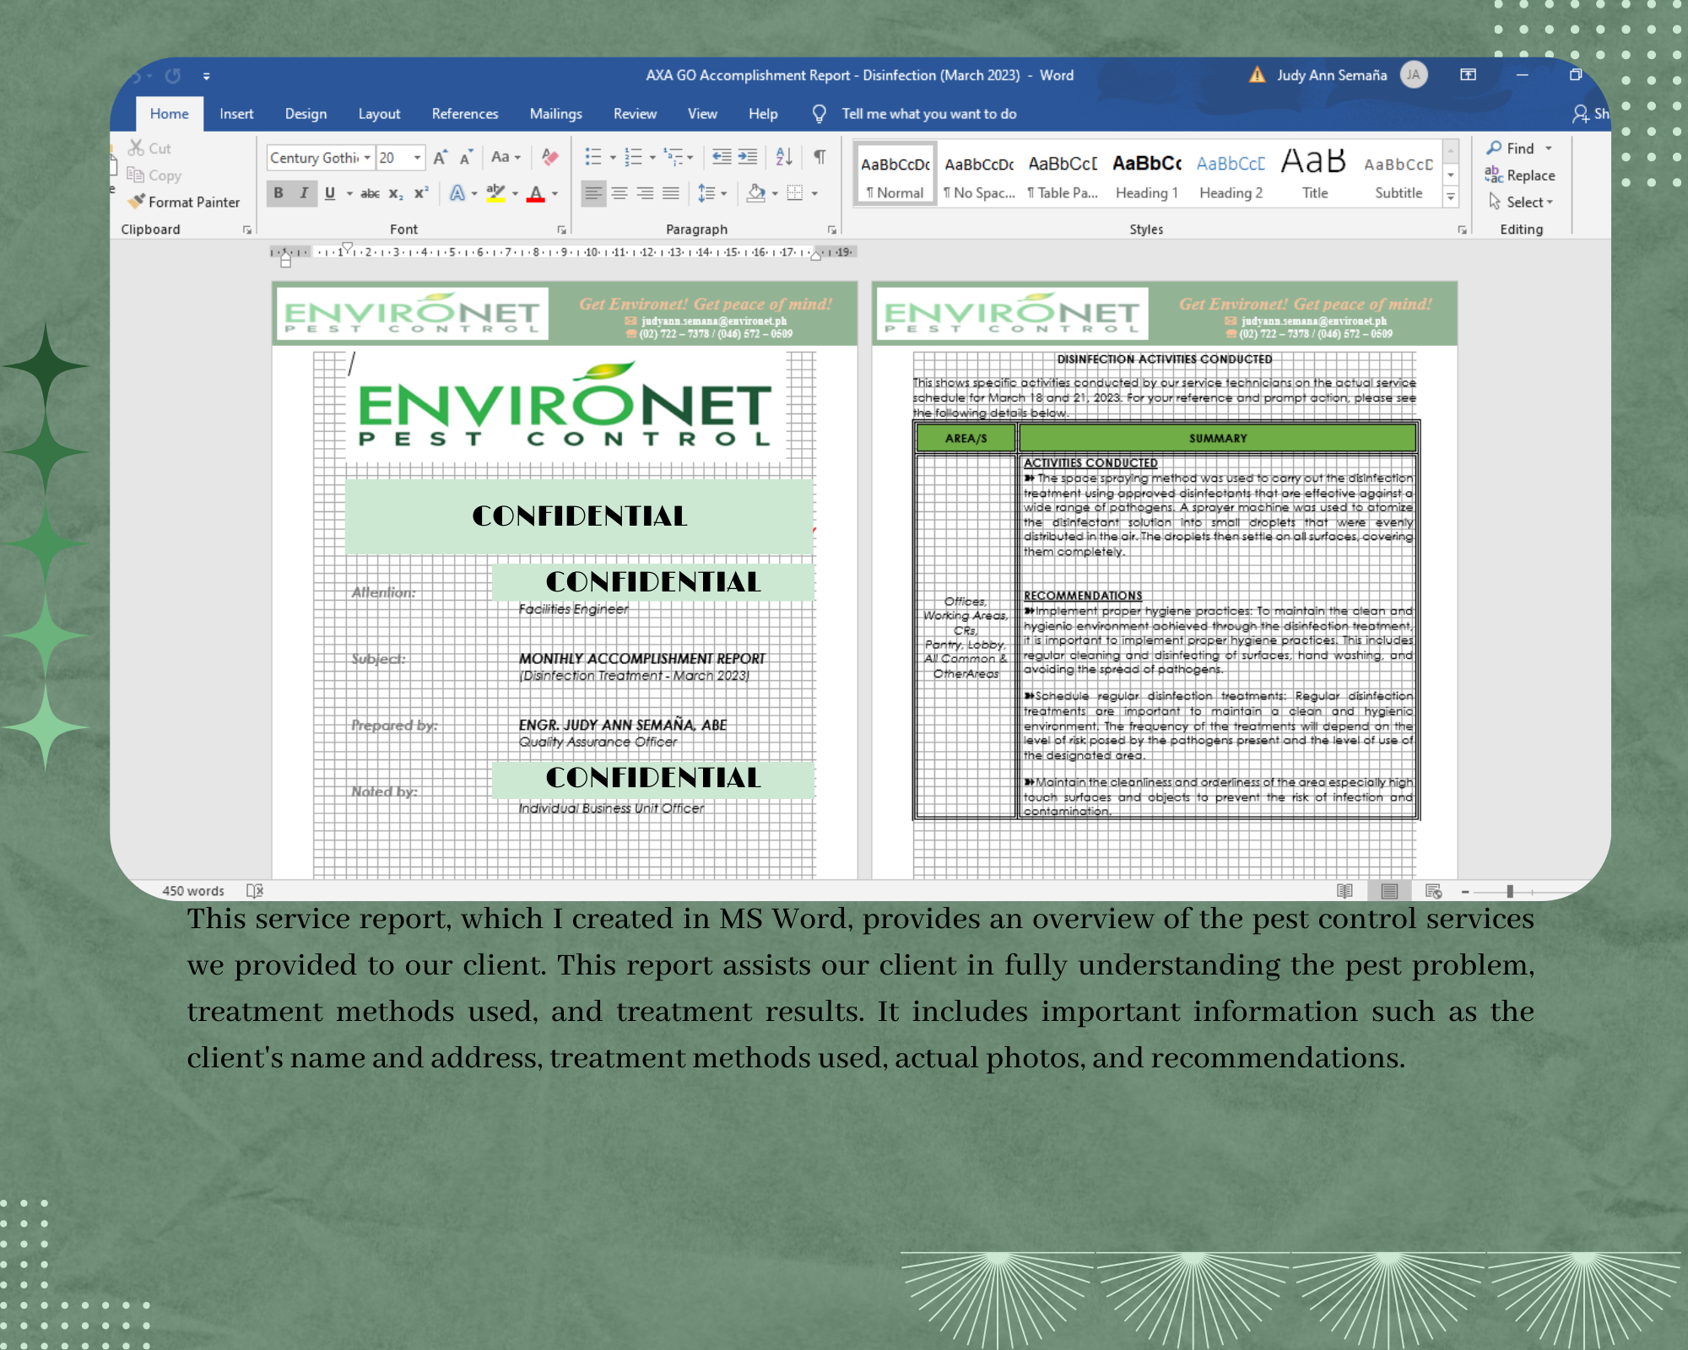
Task: Apply the Heading 1 style
Action: point(1146,175)
